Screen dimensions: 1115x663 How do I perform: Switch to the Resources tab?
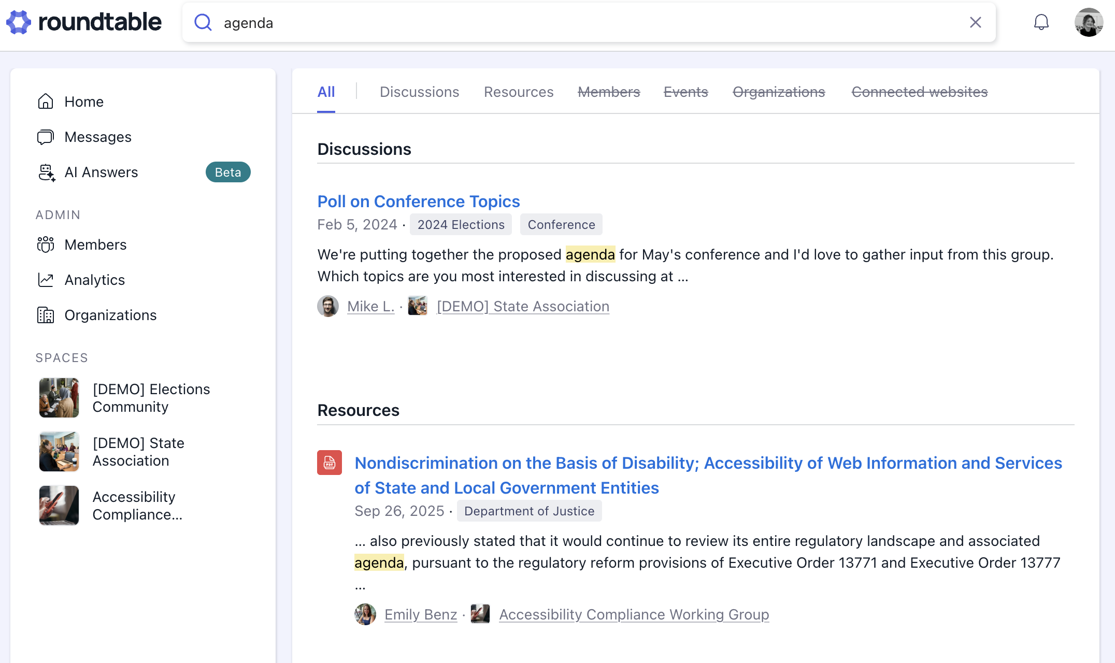[518, 92]
